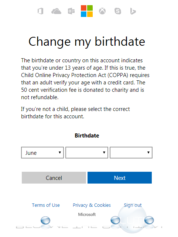This screenshot has height=237, width=178.
Task: Open the Xbox icon
Action: click(102, 11)
